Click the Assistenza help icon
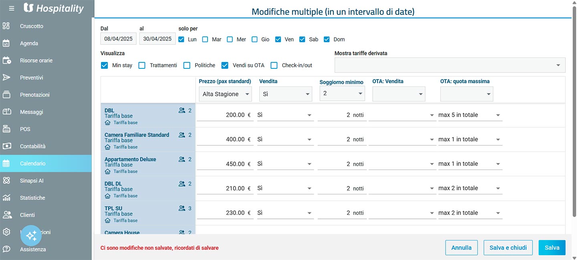577x260 pixels. (x=6, y=249)
